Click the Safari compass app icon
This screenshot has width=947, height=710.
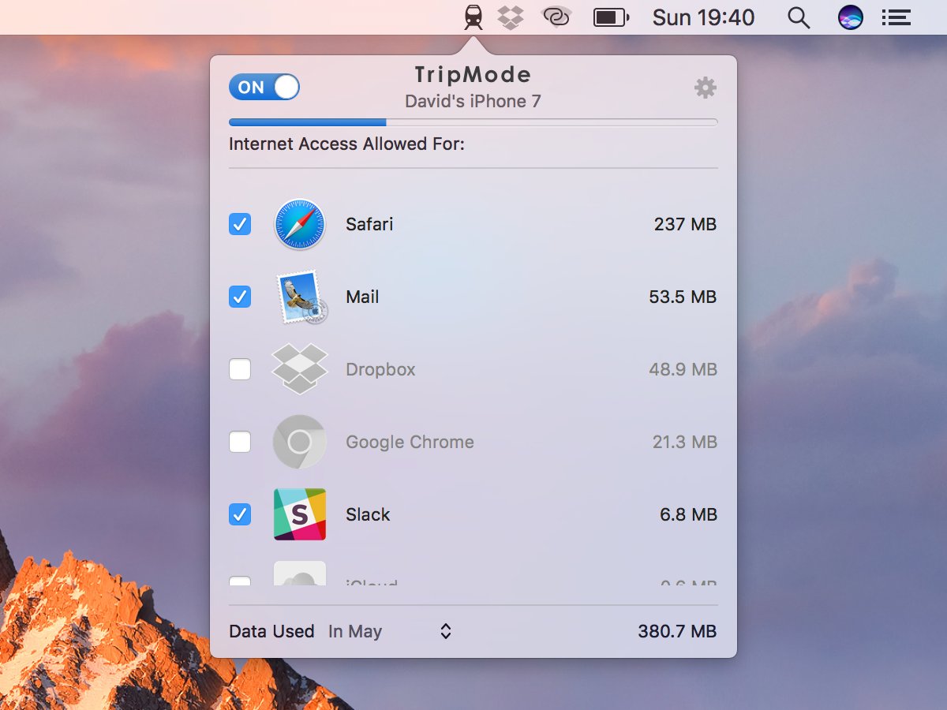300,224
